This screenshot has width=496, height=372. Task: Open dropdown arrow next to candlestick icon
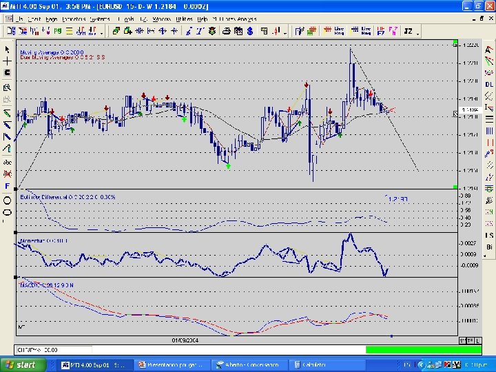(x=285, y=33)
